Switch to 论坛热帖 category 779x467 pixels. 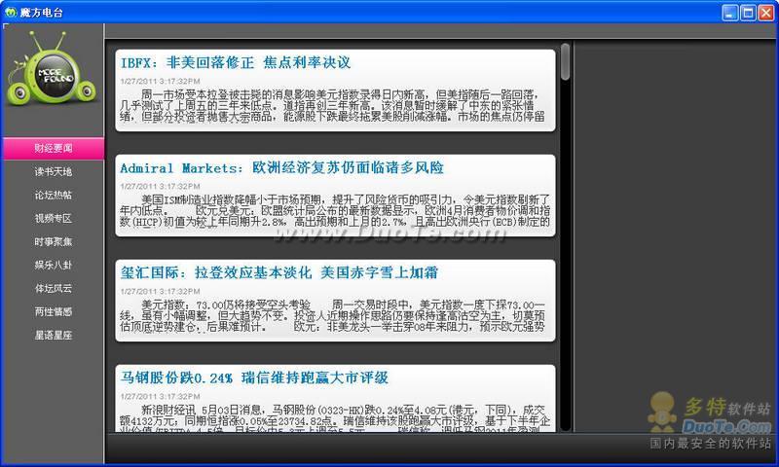tap(53, 195)
